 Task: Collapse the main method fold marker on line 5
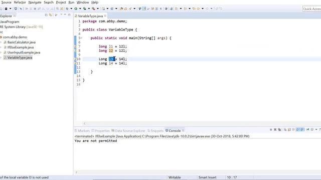(x=81, y=38)
